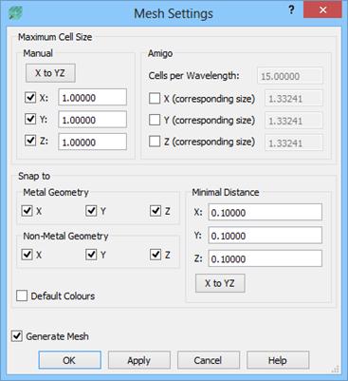The width and height of the screenshot is (348, 381).
Task: Click the resize grip in the dialog corner
Action: click(336, 369)
